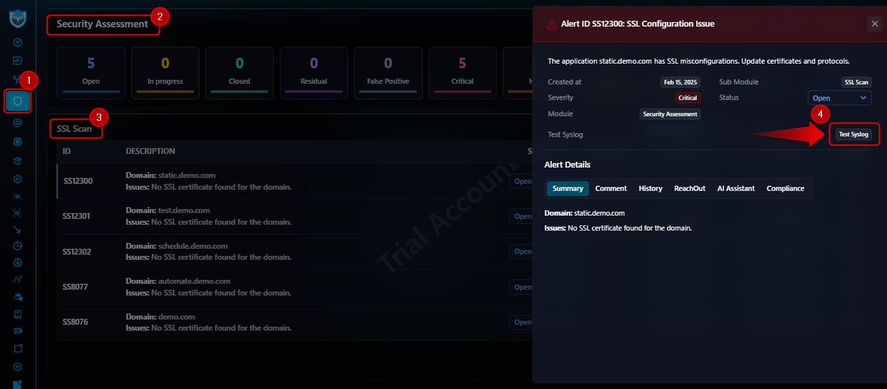
Task: Open the hexagon cube sidebar icon
Action: [18, 42]
